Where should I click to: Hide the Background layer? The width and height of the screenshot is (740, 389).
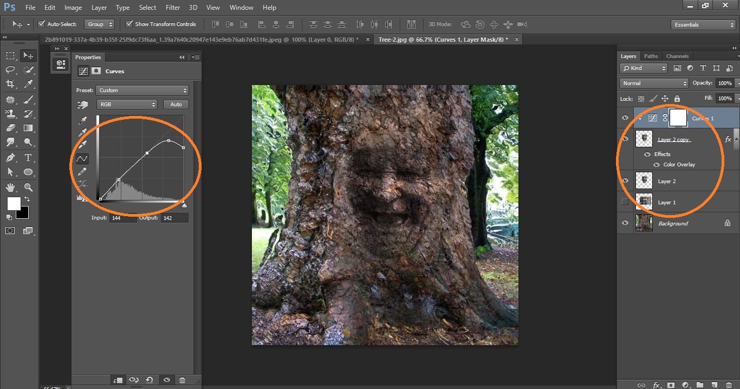point(625,223)
